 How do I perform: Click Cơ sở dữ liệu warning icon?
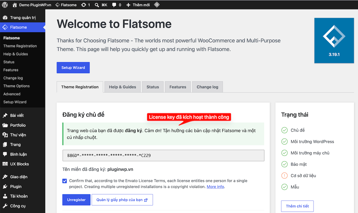pos(284,176)
